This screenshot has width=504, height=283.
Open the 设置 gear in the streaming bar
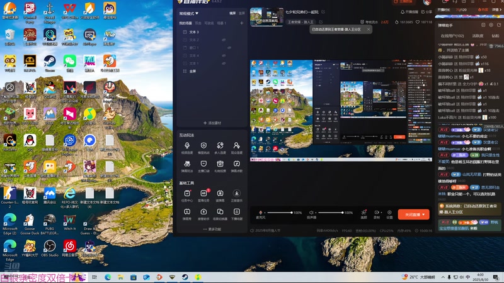click(x=389, y=214)
